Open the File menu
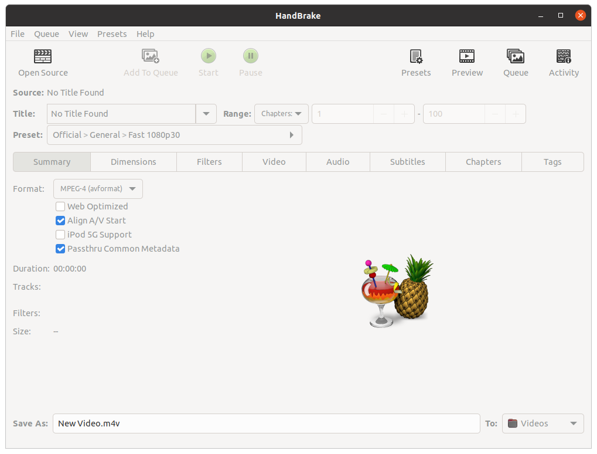597x454 pixels. tap(18, 34)
